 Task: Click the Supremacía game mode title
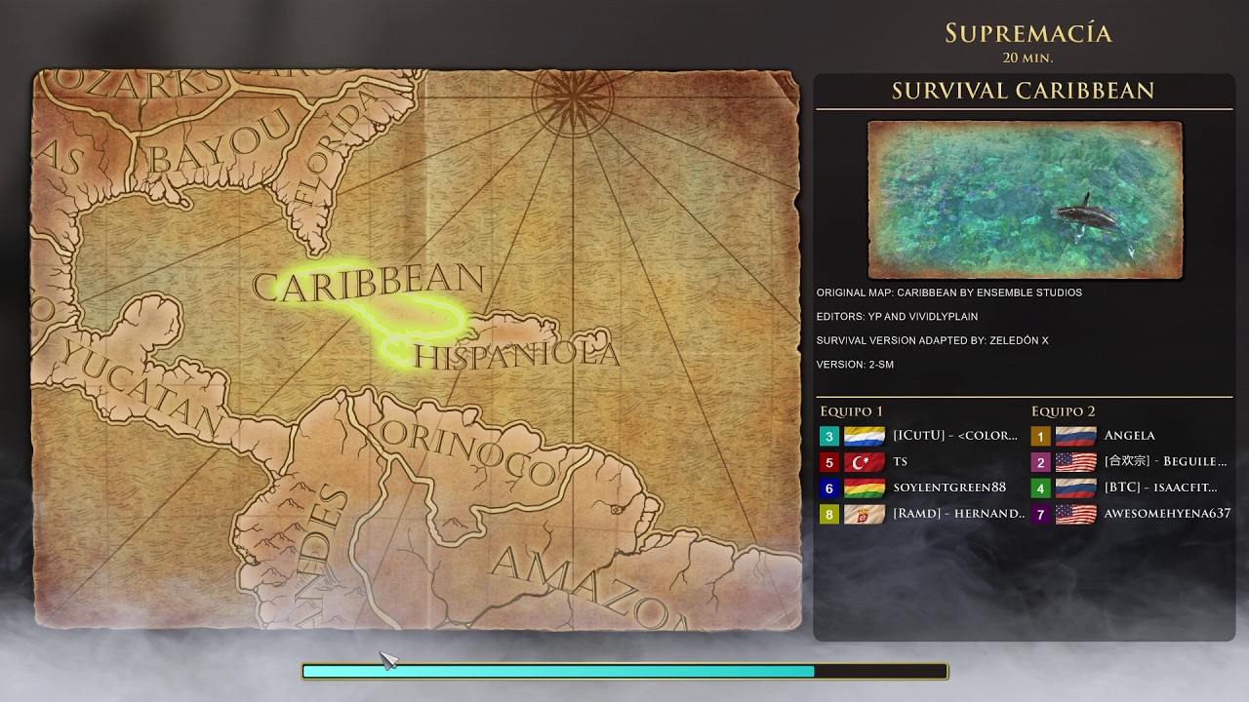tap(1028, 33)
